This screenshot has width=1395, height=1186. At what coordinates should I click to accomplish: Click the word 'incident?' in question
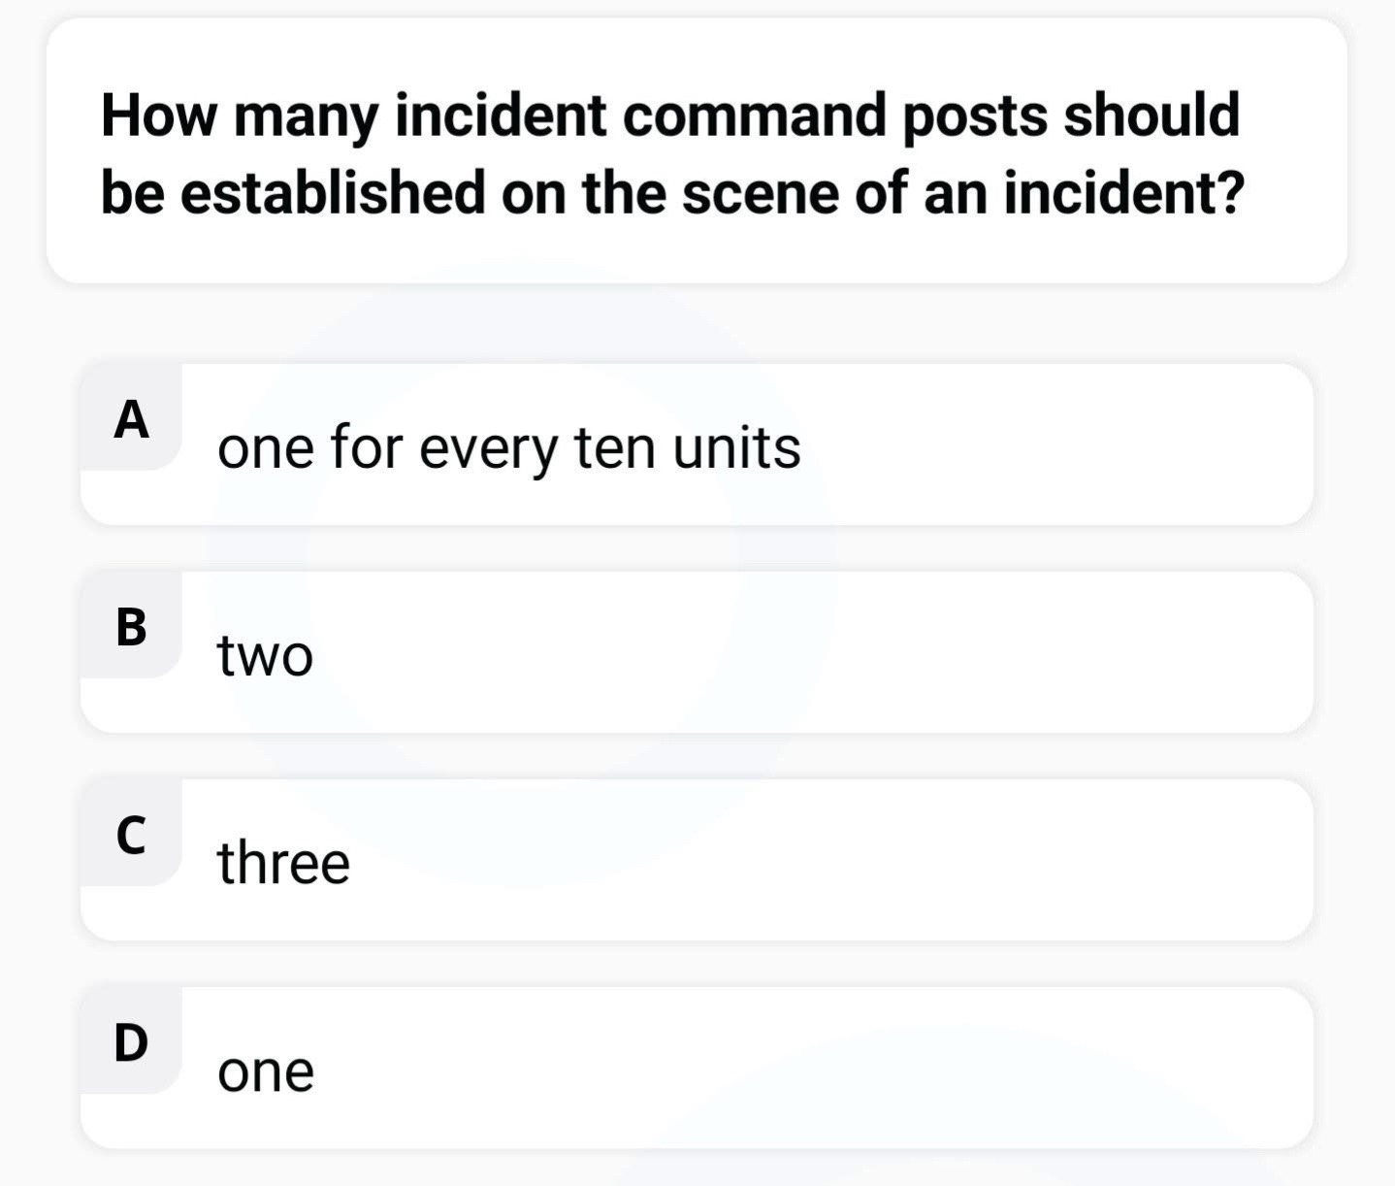(1123, 192)
